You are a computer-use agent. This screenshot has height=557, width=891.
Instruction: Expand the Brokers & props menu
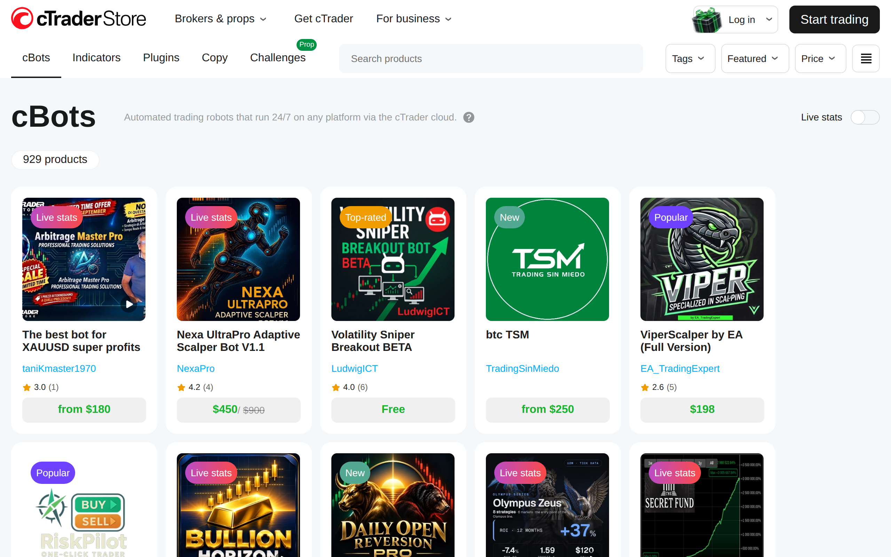(x=220, y=19)
